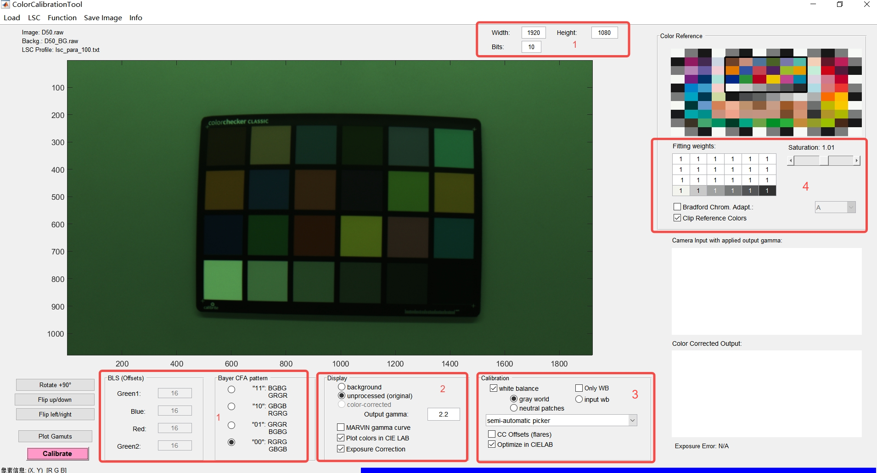Viewport: 877px width, 473px height.
Task: Click the Plot Gamuts button
Action: 55,437
